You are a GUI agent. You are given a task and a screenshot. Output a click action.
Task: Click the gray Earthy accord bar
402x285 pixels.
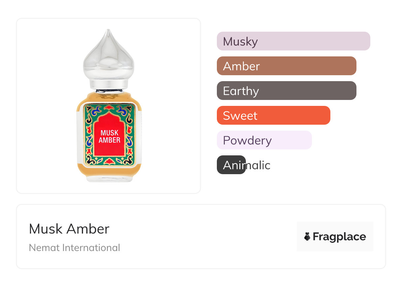(x=286, y=91)
